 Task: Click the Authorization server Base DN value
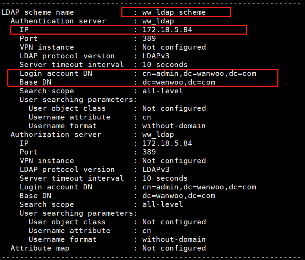pos(179,196)
